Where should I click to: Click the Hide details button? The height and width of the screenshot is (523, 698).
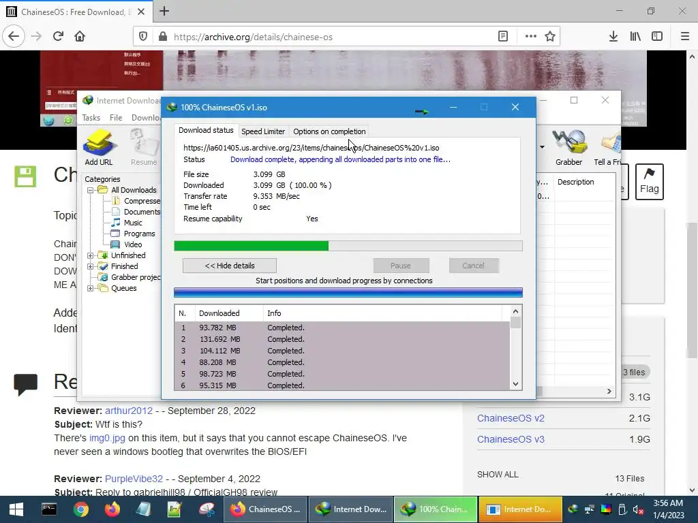[229, 266]
